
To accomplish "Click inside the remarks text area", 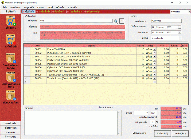I will (x=71, y=123).
